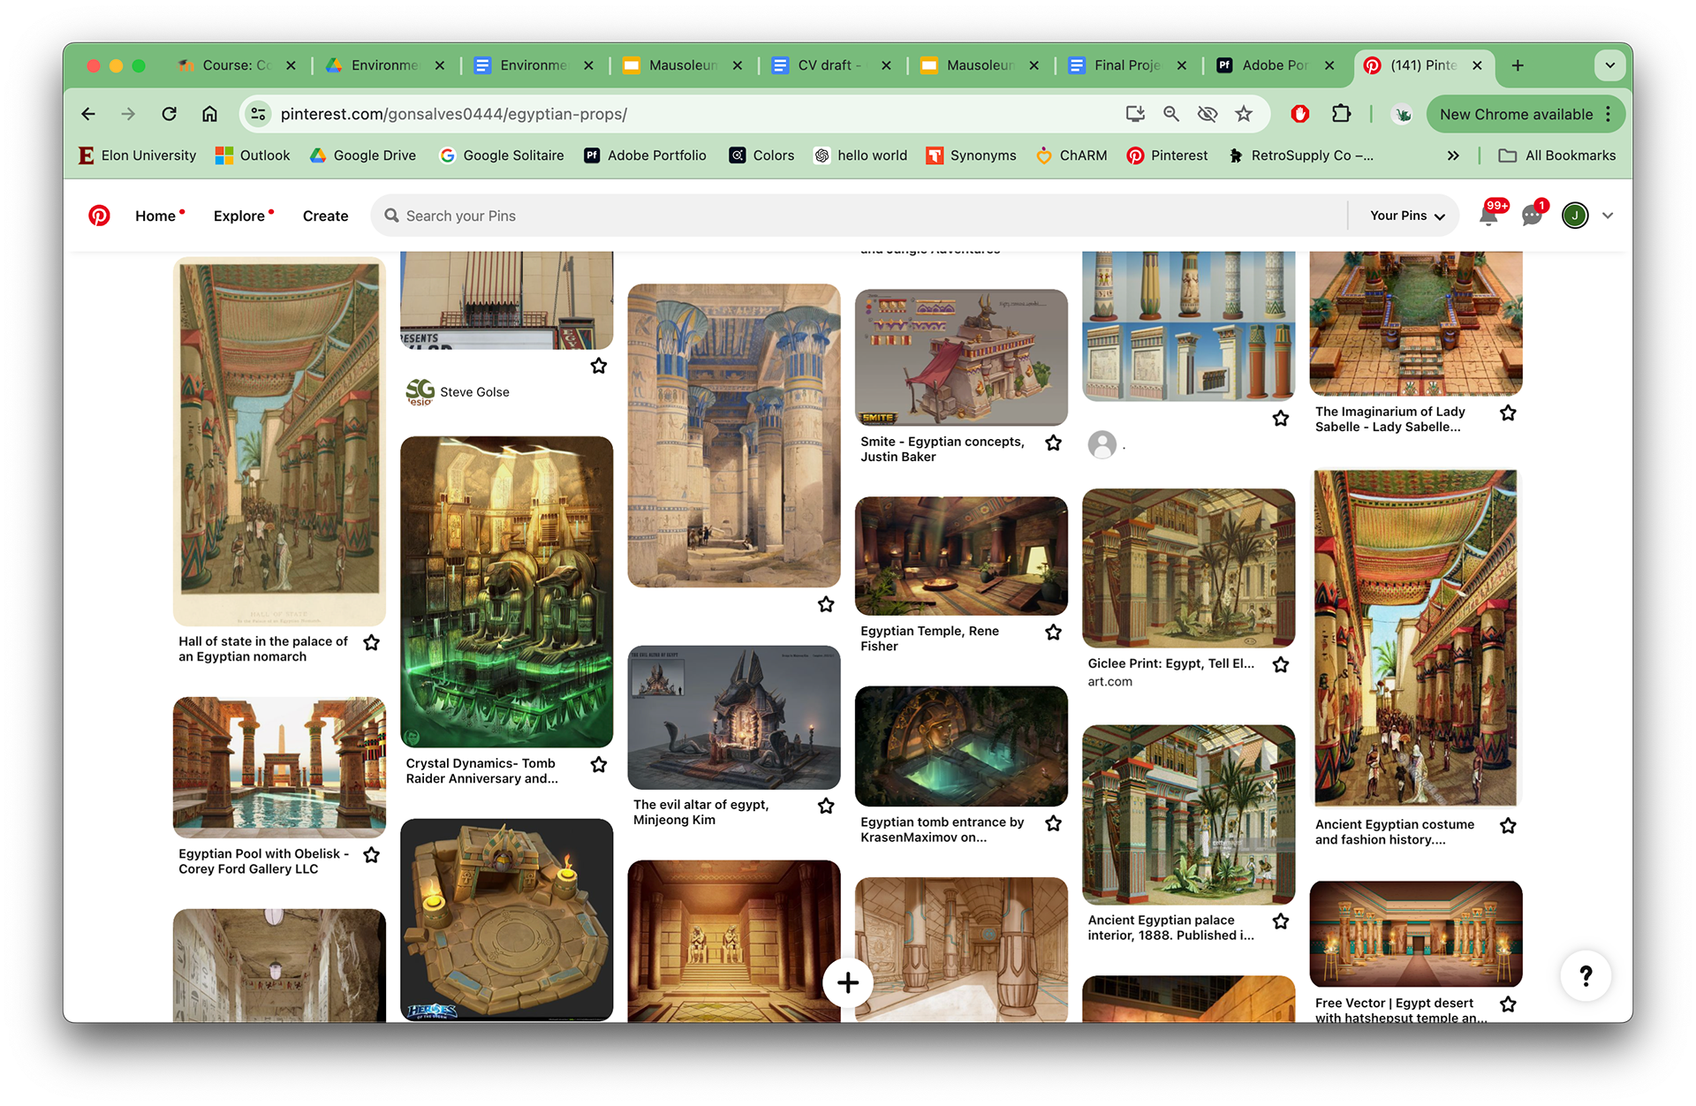Open the Anubis evil altar image
This screenshot has width=1696, height=1106.
point(734,717)
